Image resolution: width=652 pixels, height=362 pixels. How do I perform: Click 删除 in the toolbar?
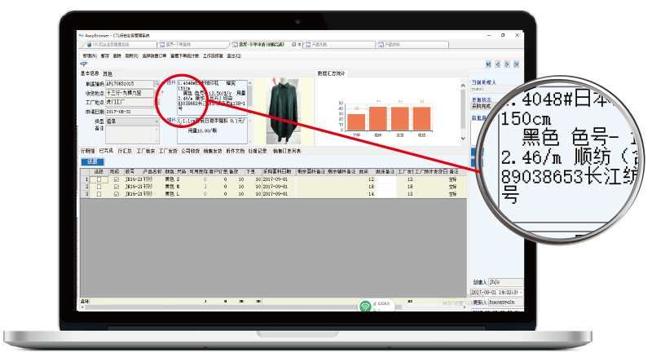(x=117, y=55)
